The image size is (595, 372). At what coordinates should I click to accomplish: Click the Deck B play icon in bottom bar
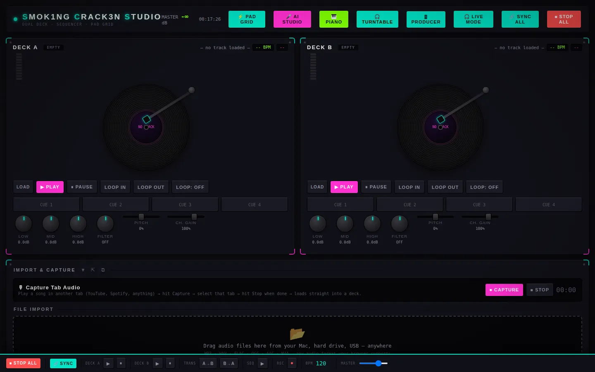click(x=157, y=363)
